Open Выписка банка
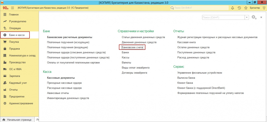Screen dimensions: 267x122 click(x=186, y=78)
